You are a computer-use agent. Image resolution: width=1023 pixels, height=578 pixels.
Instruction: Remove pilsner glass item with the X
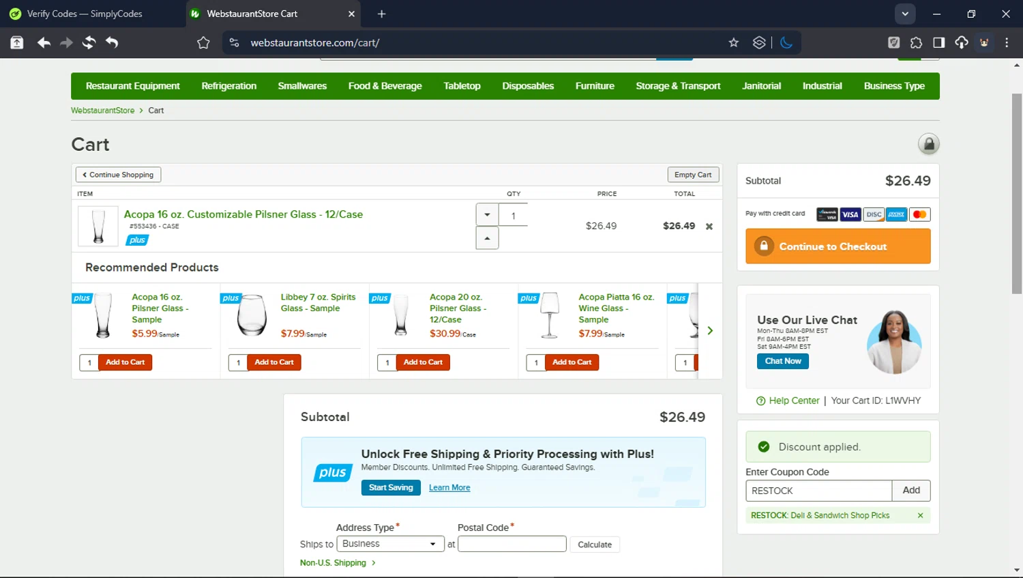pyautogui.click(x=709, y=227)
